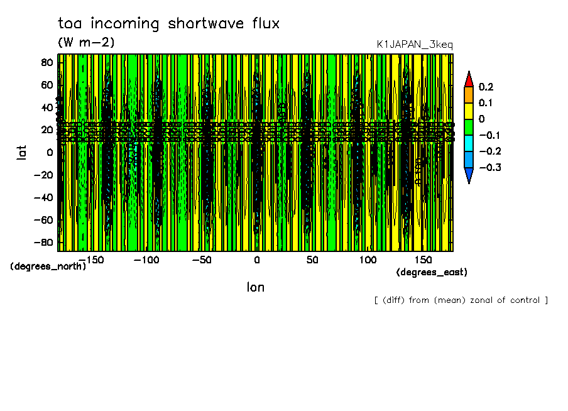Select the yellow colorbar segment
Screen dimensions: 568x411
coord(468,111)
